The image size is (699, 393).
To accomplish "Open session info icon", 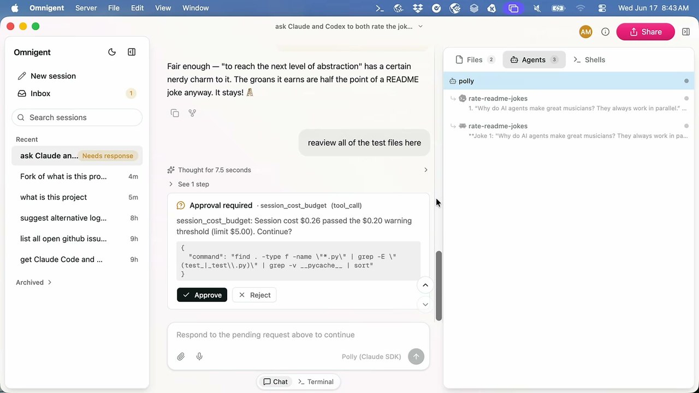I will 605,32.
